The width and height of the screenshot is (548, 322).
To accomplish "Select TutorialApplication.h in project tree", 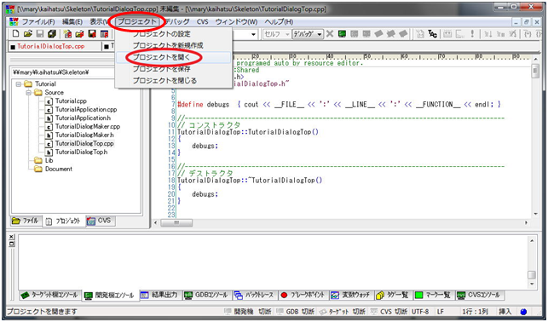I will [x=83, y=118].
